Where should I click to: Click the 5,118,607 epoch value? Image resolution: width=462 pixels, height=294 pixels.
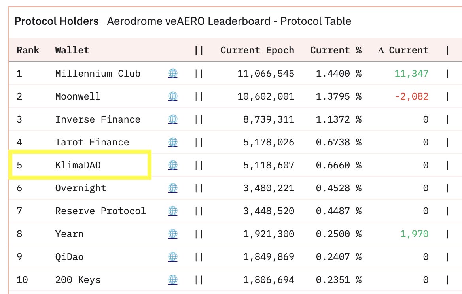point(269,166)
